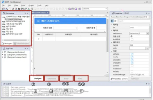Click the 거래처분류 input field on canvas
The width and height of the screenshot is (153, 100).
click(101, 28)
